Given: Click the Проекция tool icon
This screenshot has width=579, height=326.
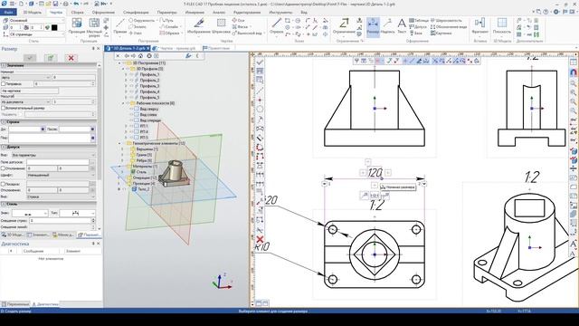Looking at the screenshot, I should pos(77,26).
